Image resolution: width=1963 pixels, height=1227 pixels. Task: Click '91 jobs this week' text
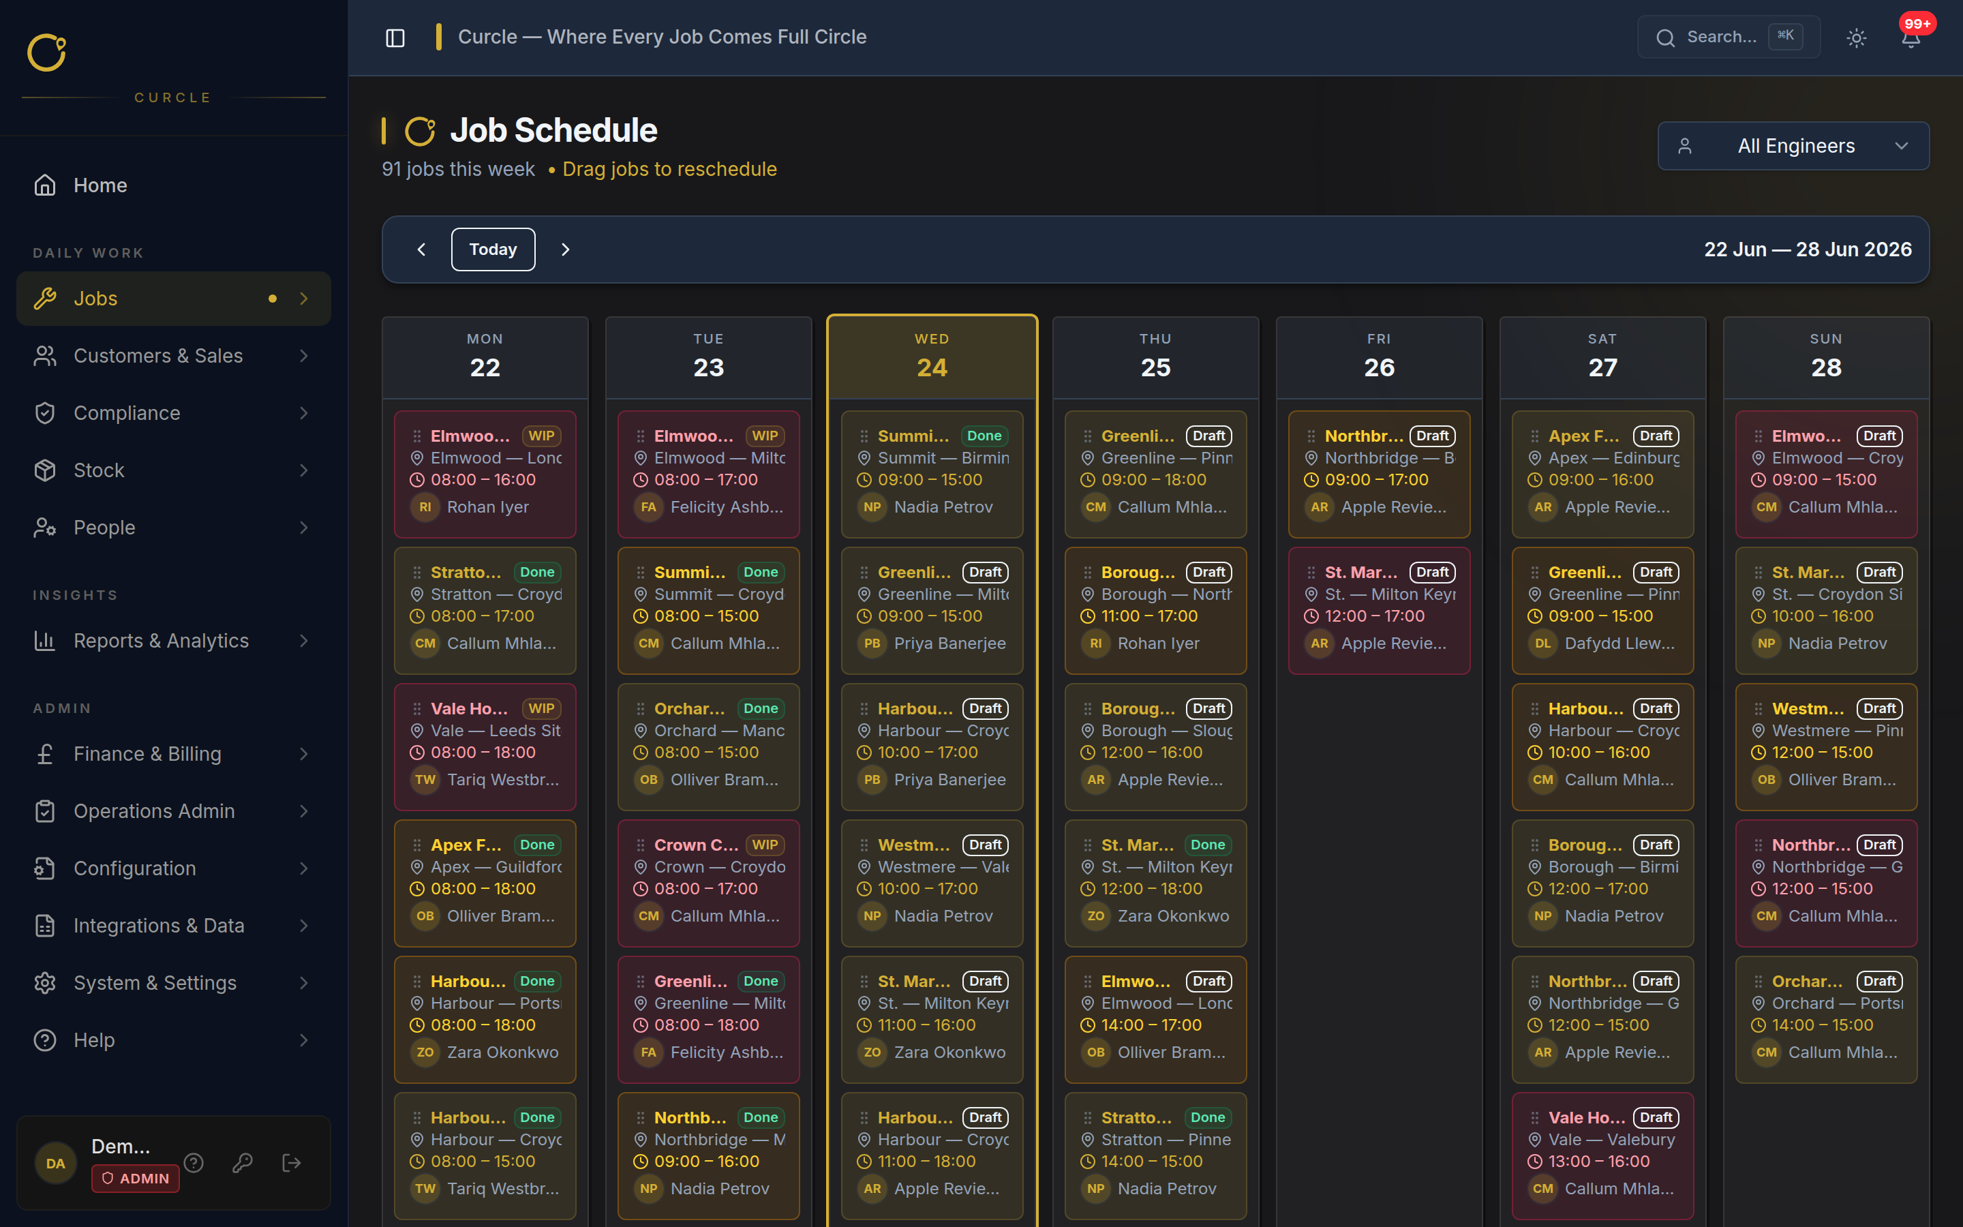click(x=458, y=169)
